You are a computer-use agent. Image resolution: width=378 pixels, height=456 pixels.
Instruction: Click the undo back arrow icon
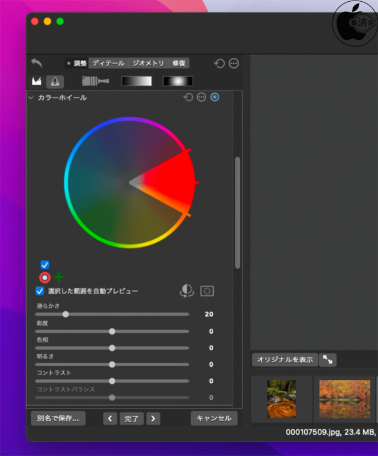pyautogui.click(x=37, y=63)
